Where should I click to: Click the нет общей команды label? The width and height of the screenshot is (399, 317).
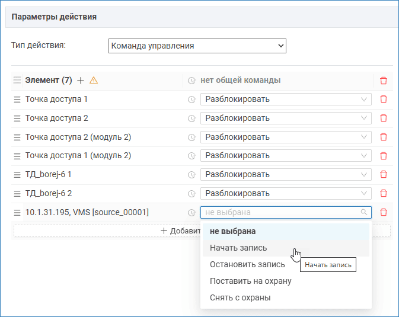(241, 81)
